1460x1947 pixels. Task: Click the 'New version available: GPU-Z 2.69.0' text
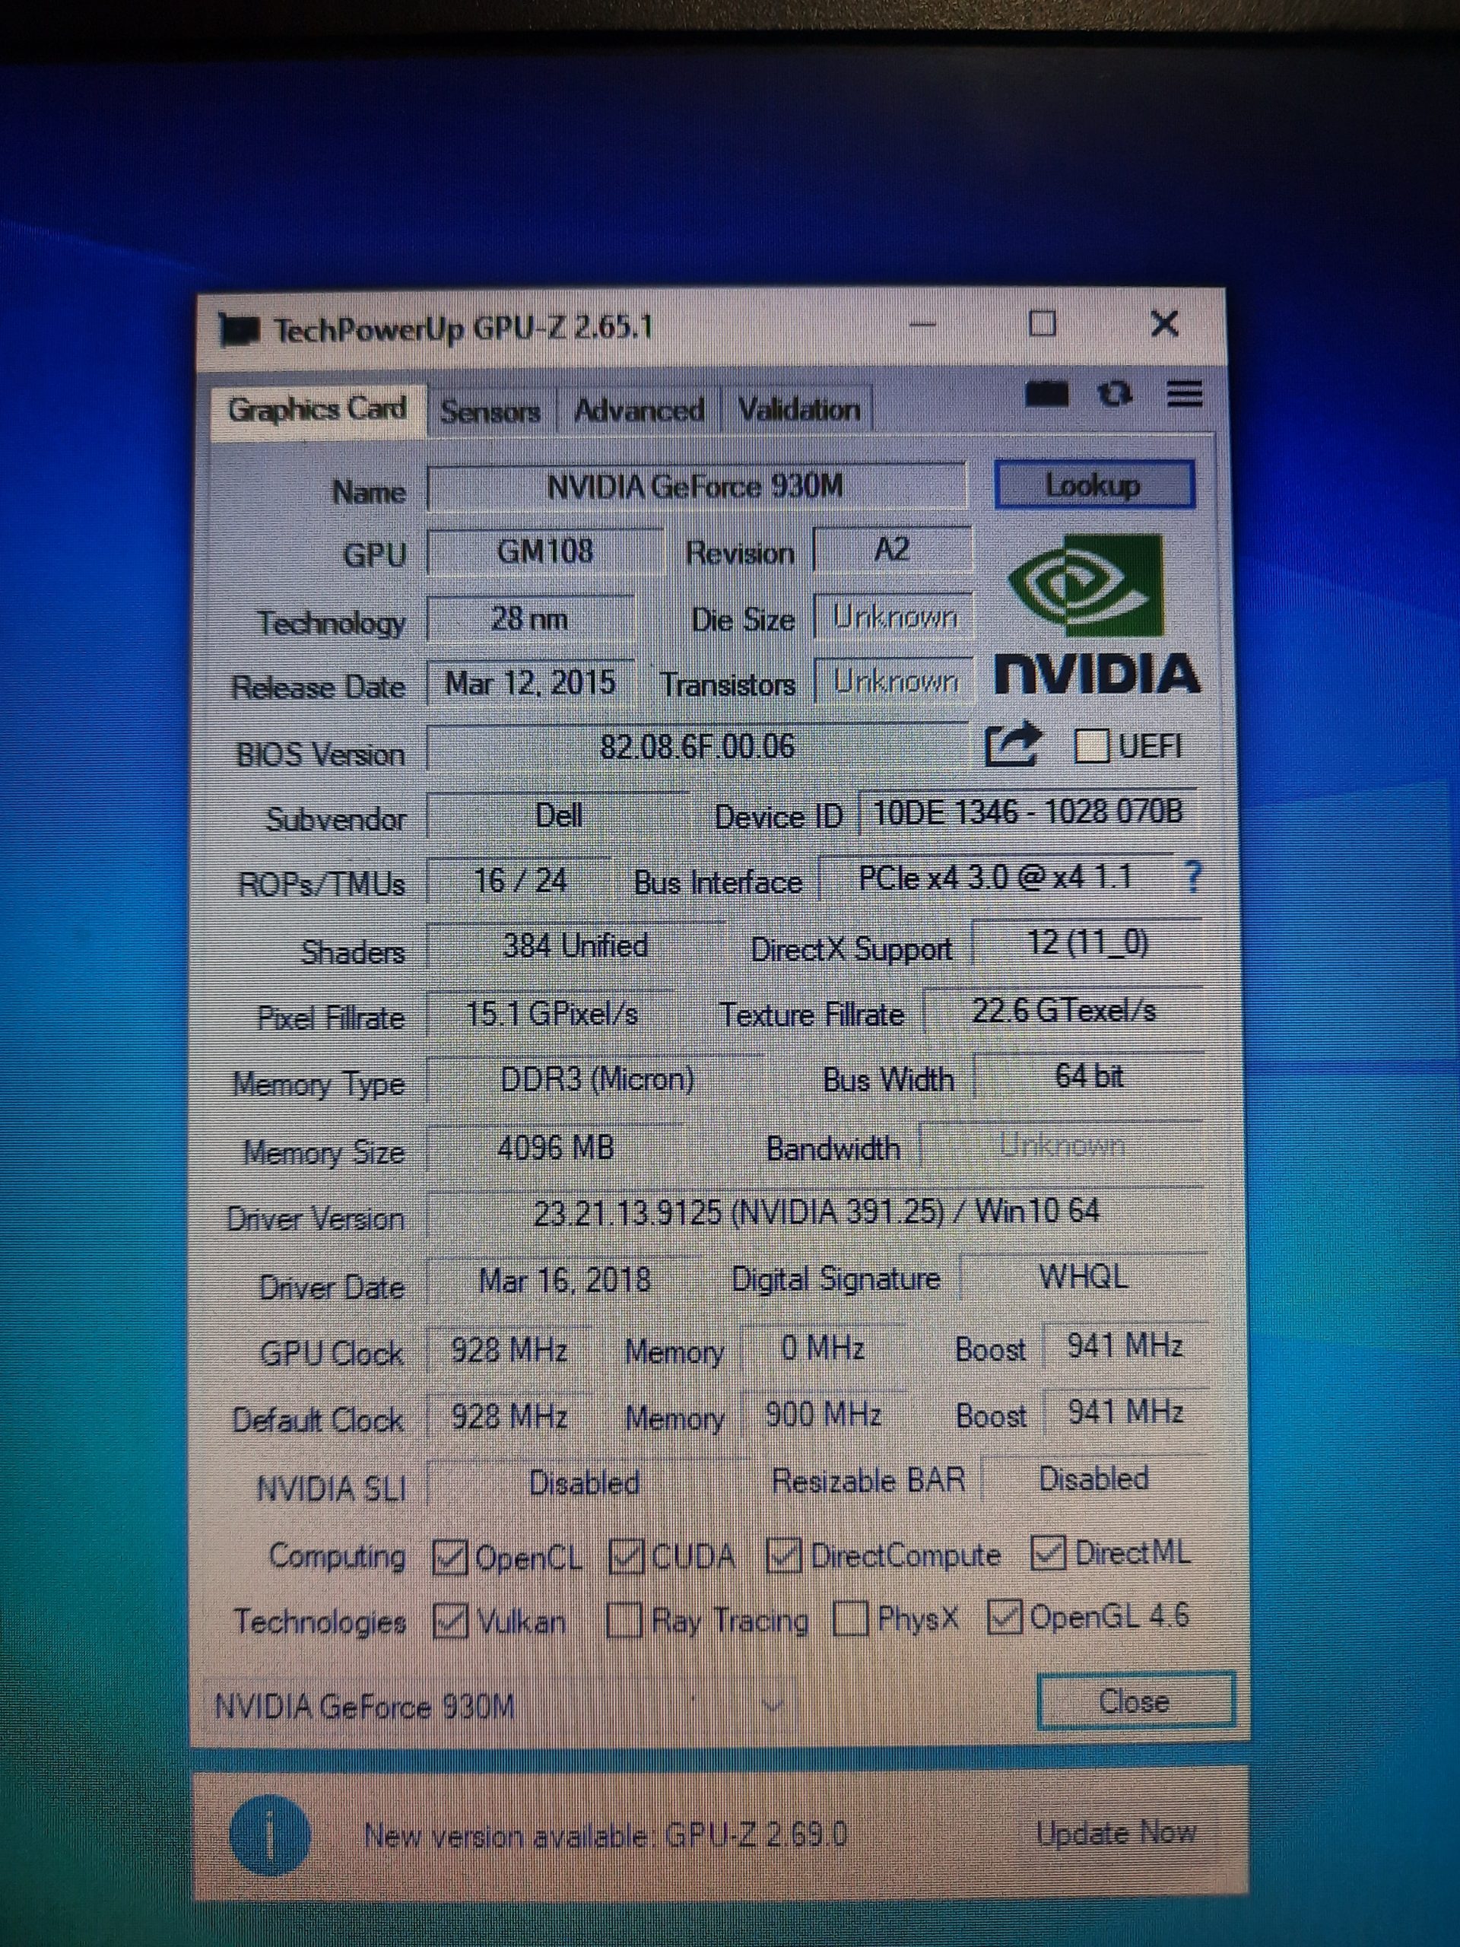pyautogui.click(x=605, y=1835)
